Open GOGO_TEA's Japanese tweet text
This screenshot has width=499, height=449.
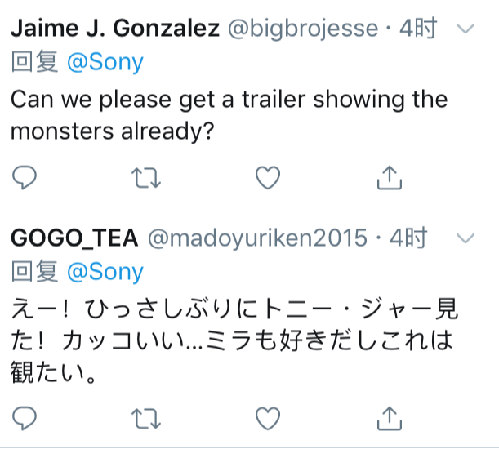click(234, 340)
